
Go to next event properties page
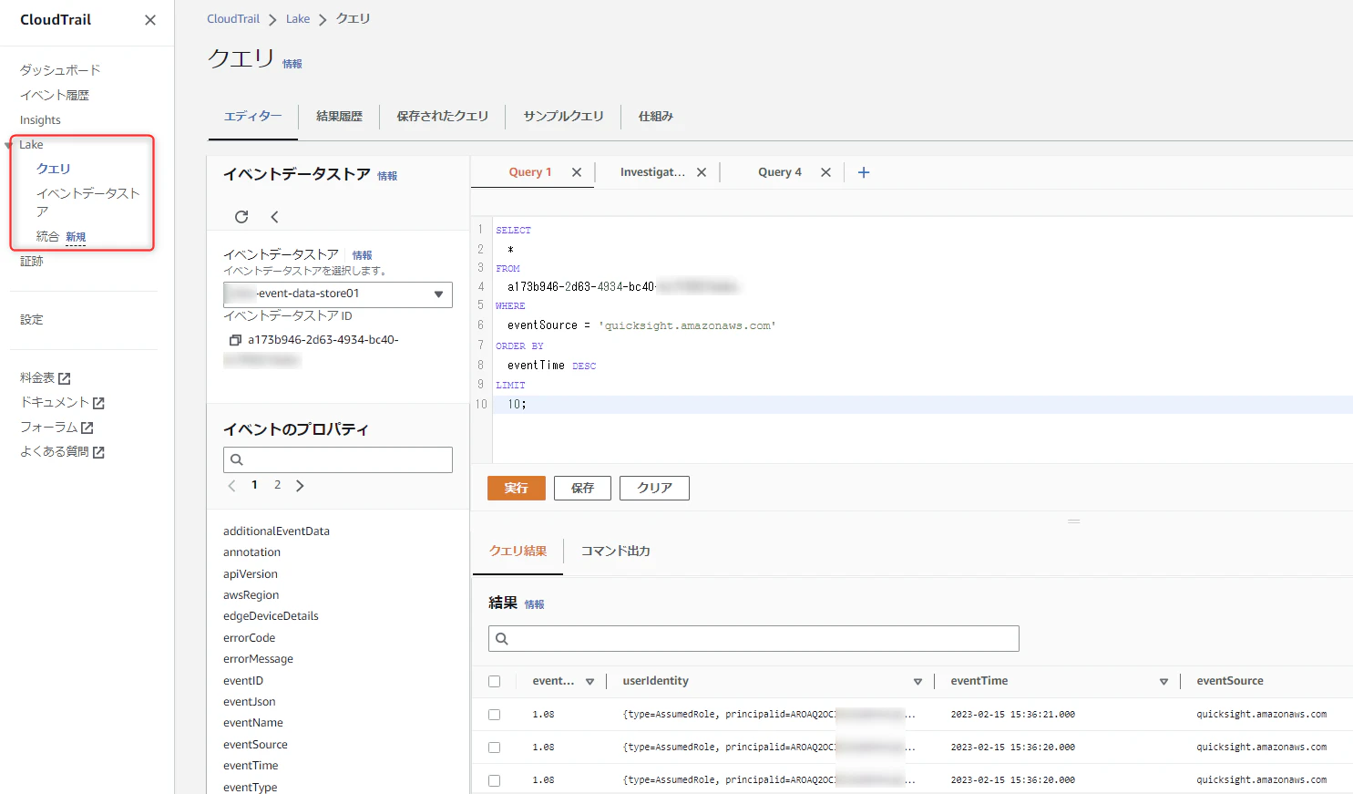pos(300,486)
